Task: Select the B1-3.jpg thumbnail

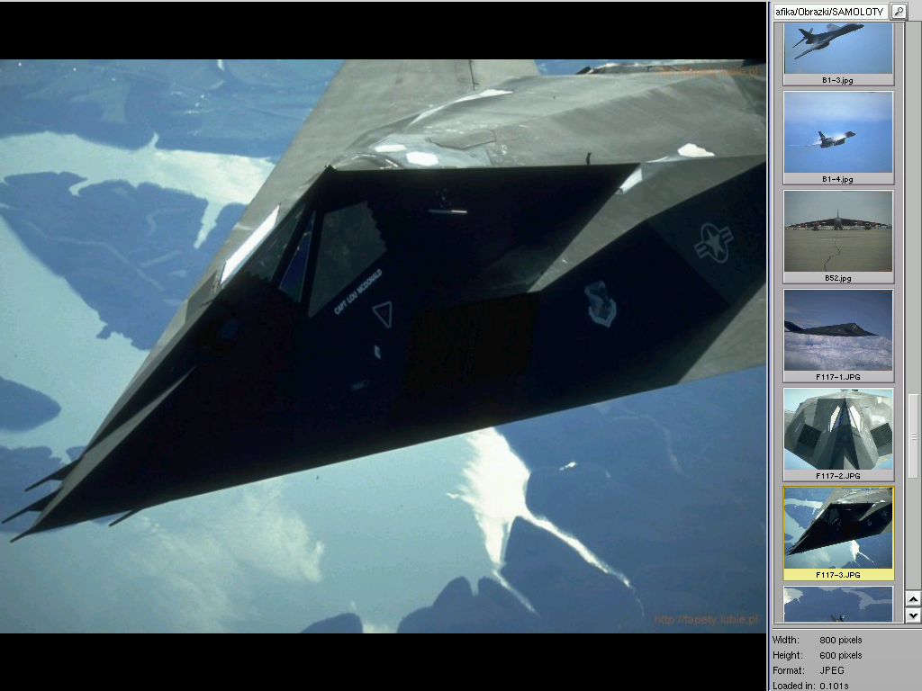Action: click(x=838, y=54)
